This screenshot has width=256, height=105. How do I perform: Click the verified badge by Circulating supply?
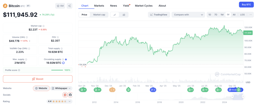[66, 60]
